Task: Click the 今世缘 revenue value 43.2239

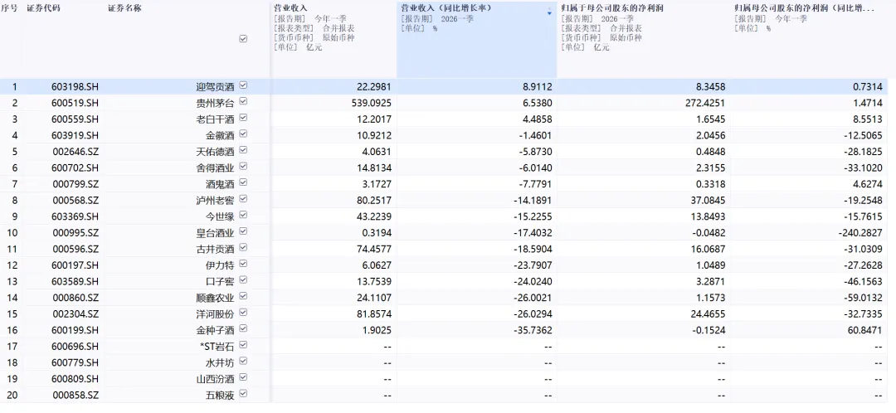Action: click(373, 216)
